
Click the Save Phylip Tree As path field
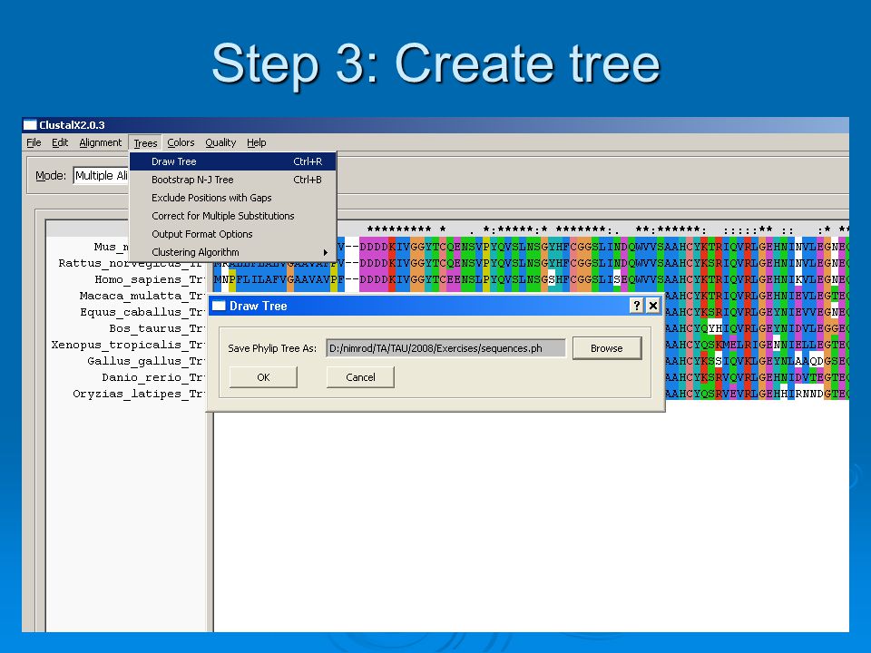point(445,348)
